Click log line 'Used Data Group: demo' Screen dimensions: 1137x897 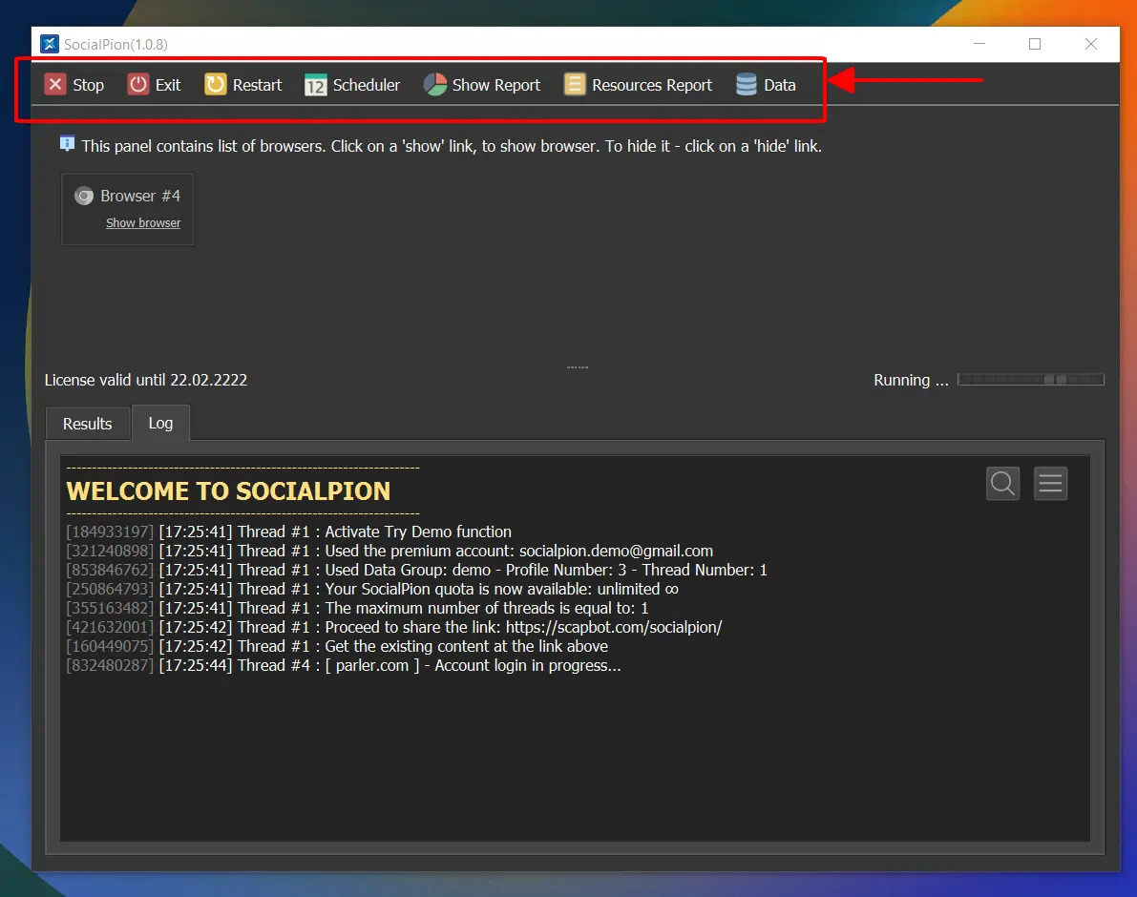(417, 571)
